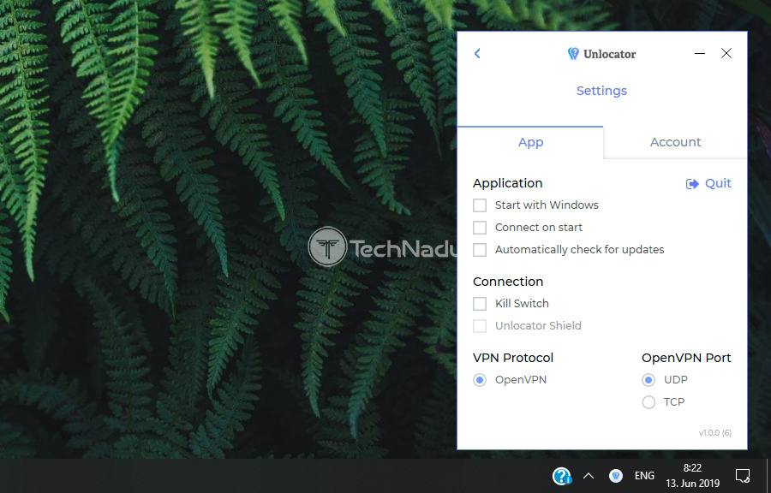771x493 pixels.
Task: Show hidden system tray icons
Action: pyautogui.click(x=588, y=476)
